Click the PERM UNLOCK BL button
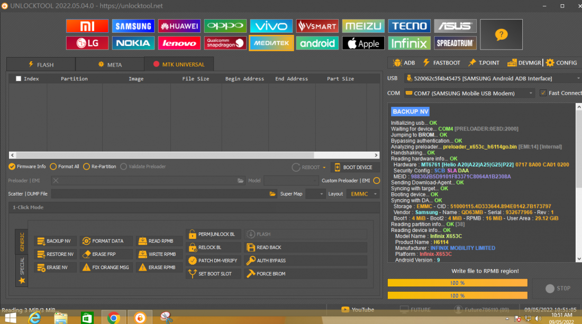The image size is (582, 324). click(213, 234)
